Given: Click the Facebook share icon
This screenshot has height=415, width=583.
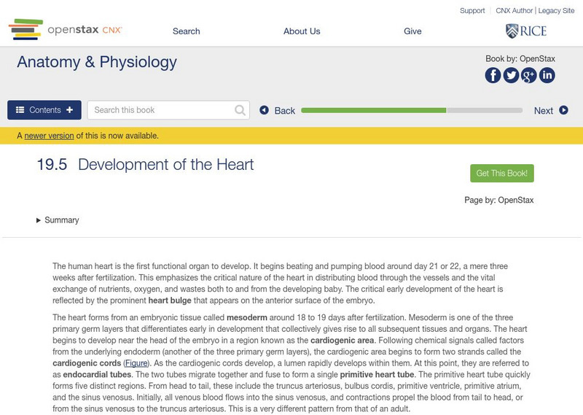Looking at the screenshot, I should (x=493, y=75).
